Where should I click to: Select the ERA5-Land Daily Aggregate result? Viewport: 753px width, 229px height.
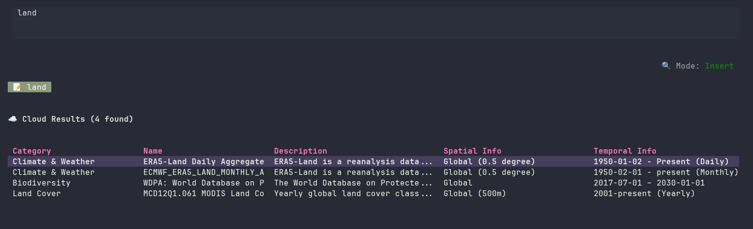tap(203, 161)
